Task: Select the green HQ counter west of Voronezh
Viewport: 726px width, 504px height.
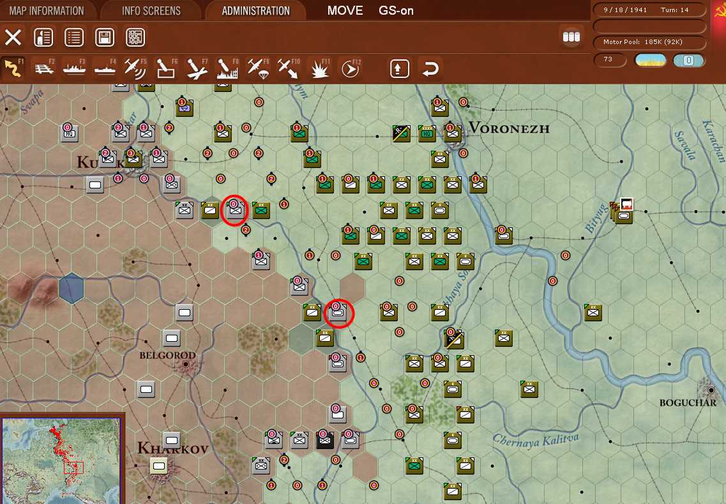Action: (427, 134)
